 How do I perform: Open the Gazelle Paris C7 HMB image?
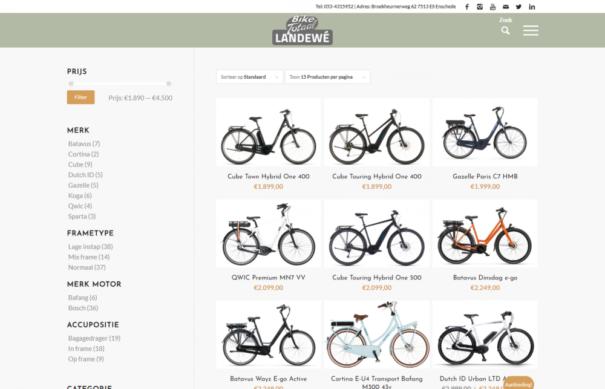pos(485,132)
